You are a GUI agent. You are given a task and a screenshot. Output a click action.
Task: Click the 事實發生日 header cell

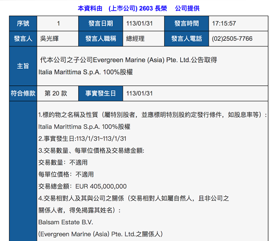(100, 93)
